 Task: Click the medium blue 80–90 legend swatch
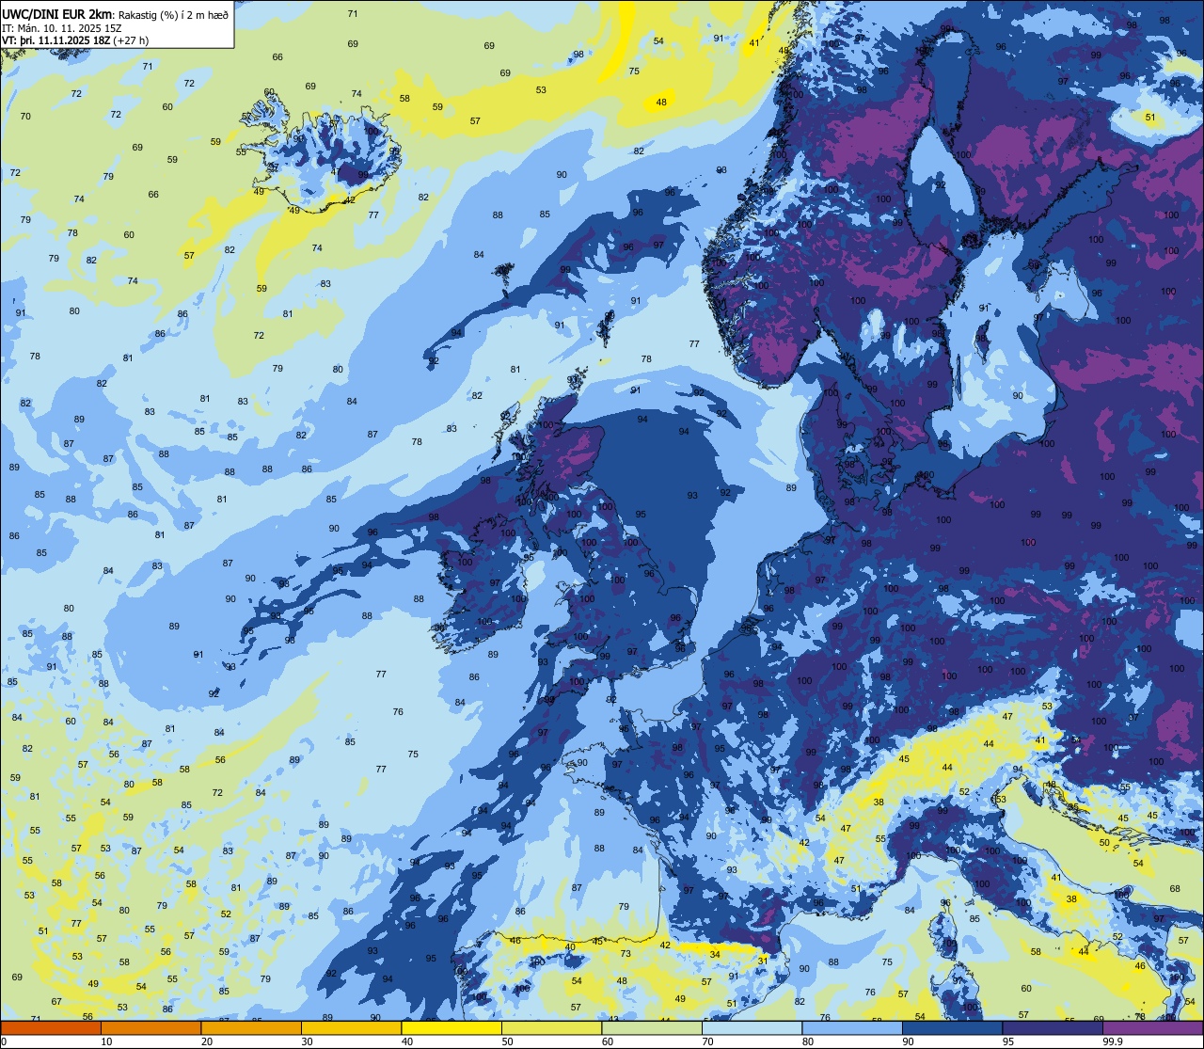852,1028
